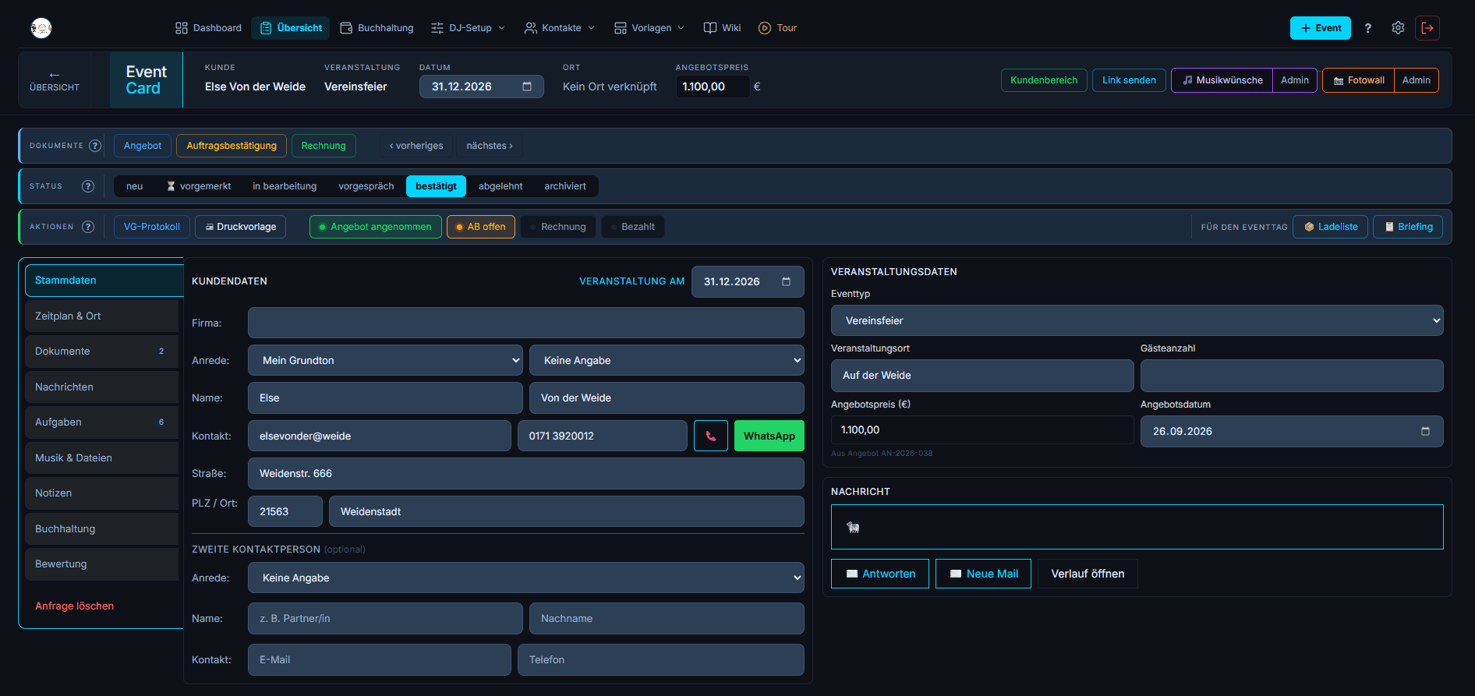Image resolution: width=1475 pixels, height=696 pixels.
Task: Expand Vorlagen menu
Action: [649, 28]
